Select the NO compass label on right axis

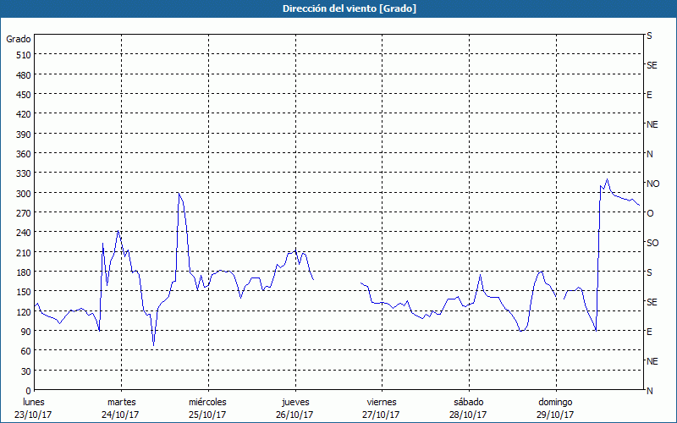tap(652, 184)
